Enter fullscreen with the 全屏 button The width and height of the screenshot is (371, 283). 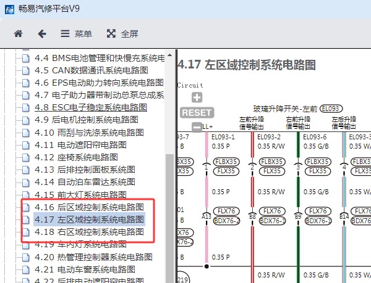(x=122, y=34)
